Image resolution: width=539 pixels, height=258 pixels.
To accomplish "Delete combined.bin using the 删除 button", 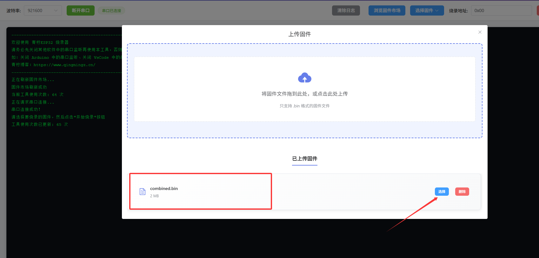I will [x=462, y=192].
